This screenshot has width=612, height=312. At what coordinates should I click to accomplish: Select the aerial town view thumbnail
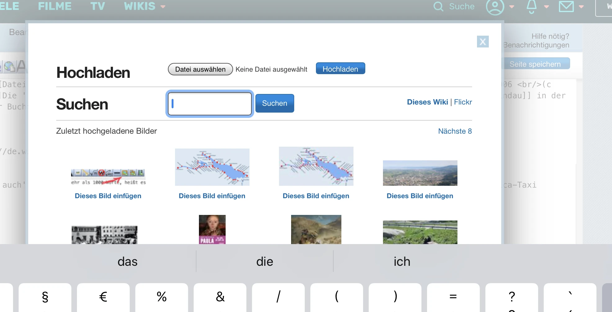tap(420, 173)
